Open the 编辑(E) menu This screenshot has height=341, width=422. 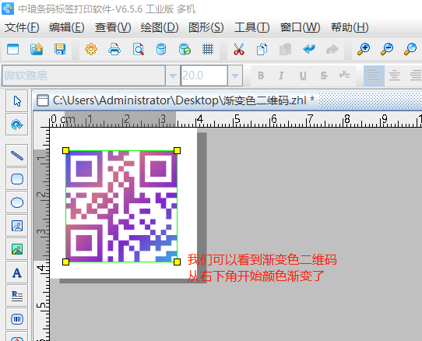click(x=66, y=27)
